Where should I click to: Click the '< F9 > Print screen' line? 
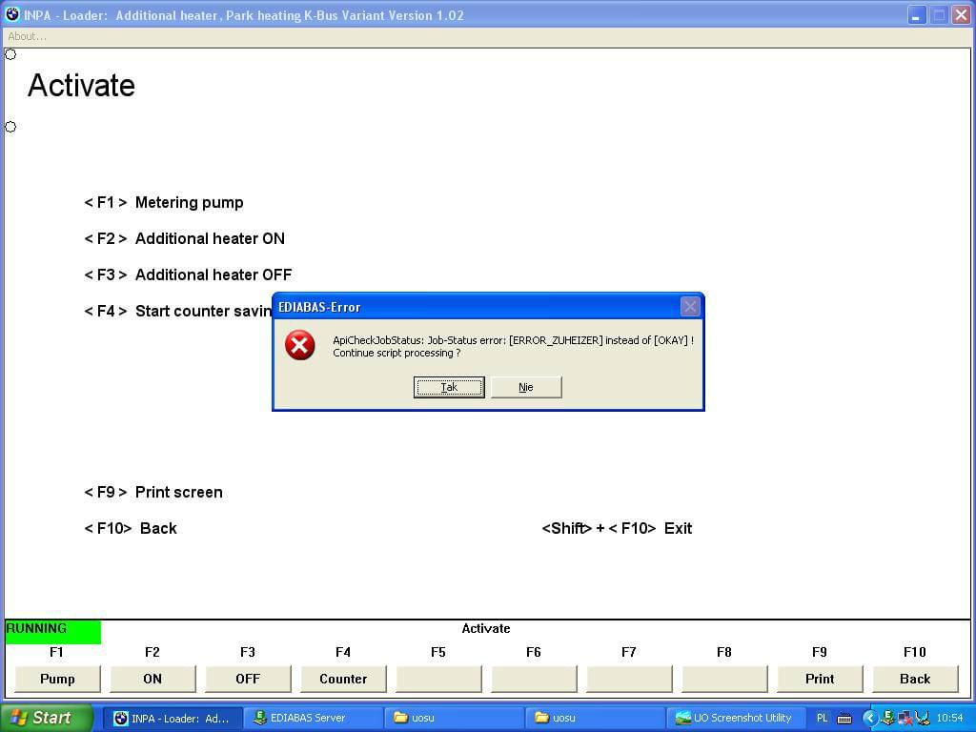click(x=153, y=492)
